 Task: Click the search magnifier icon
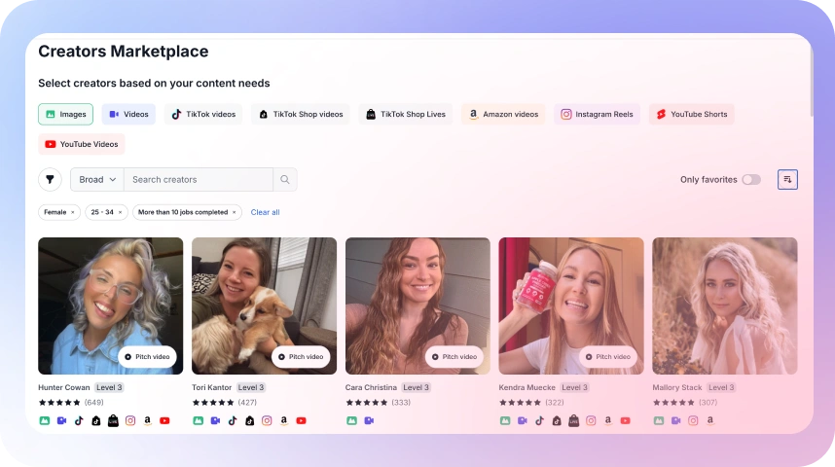pos(285,180)
